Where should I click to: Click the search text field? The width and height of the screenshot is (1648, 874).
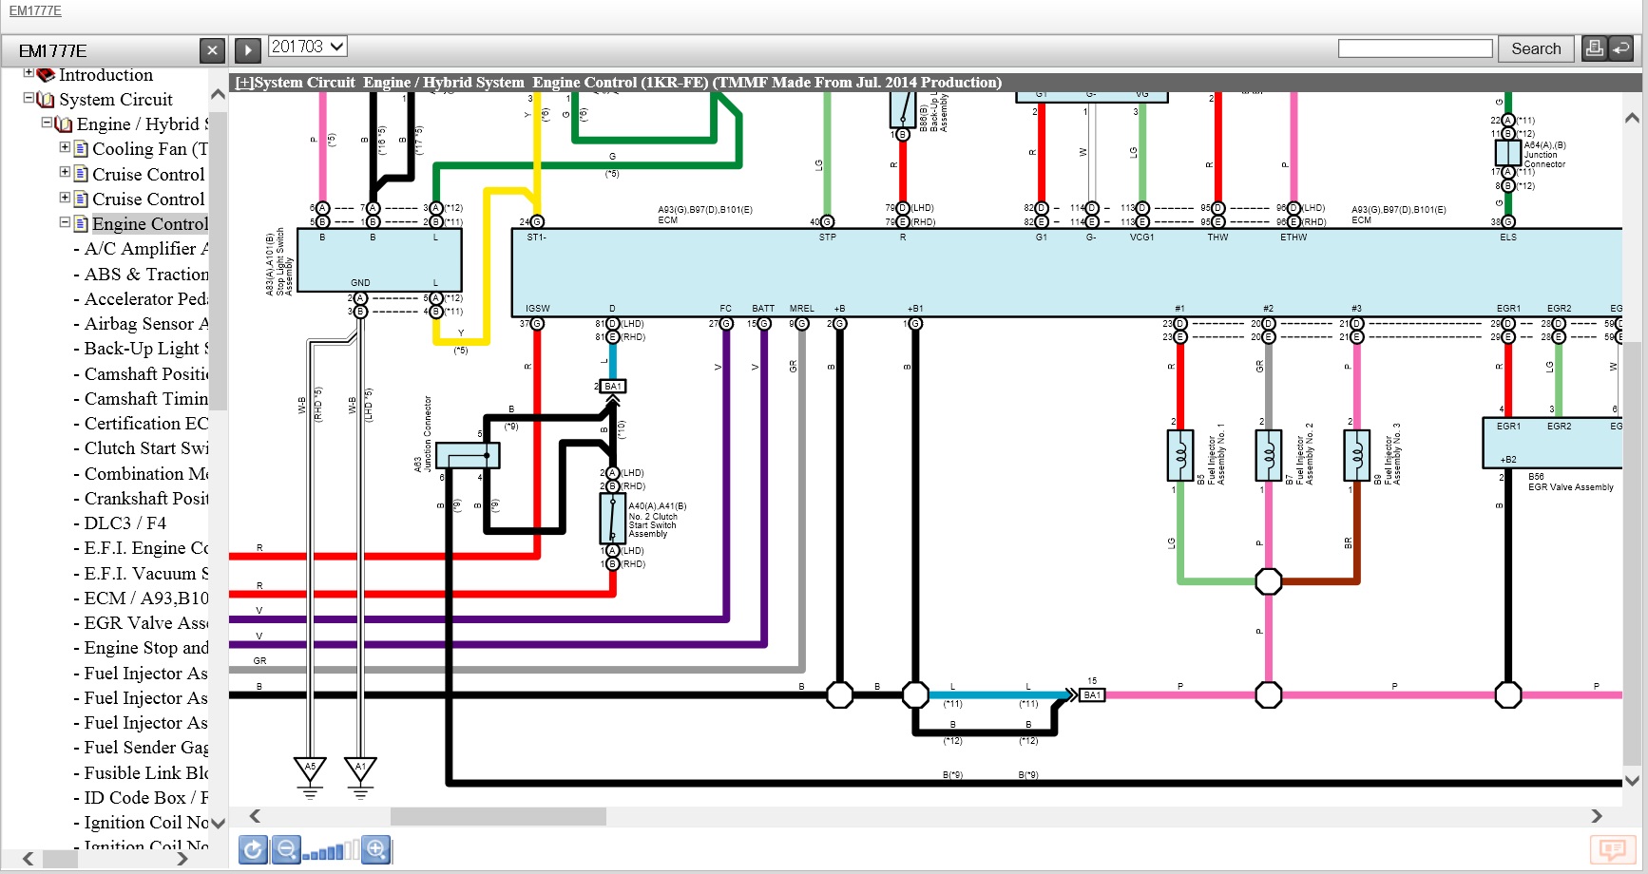click(1415, 48)
